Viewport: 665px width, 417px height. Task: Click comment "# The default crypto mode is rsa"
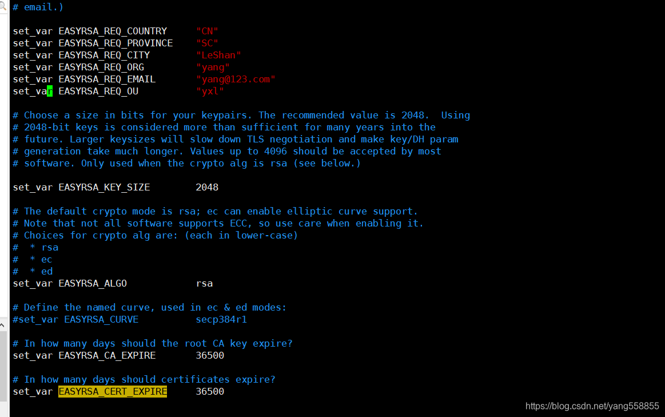216,211
